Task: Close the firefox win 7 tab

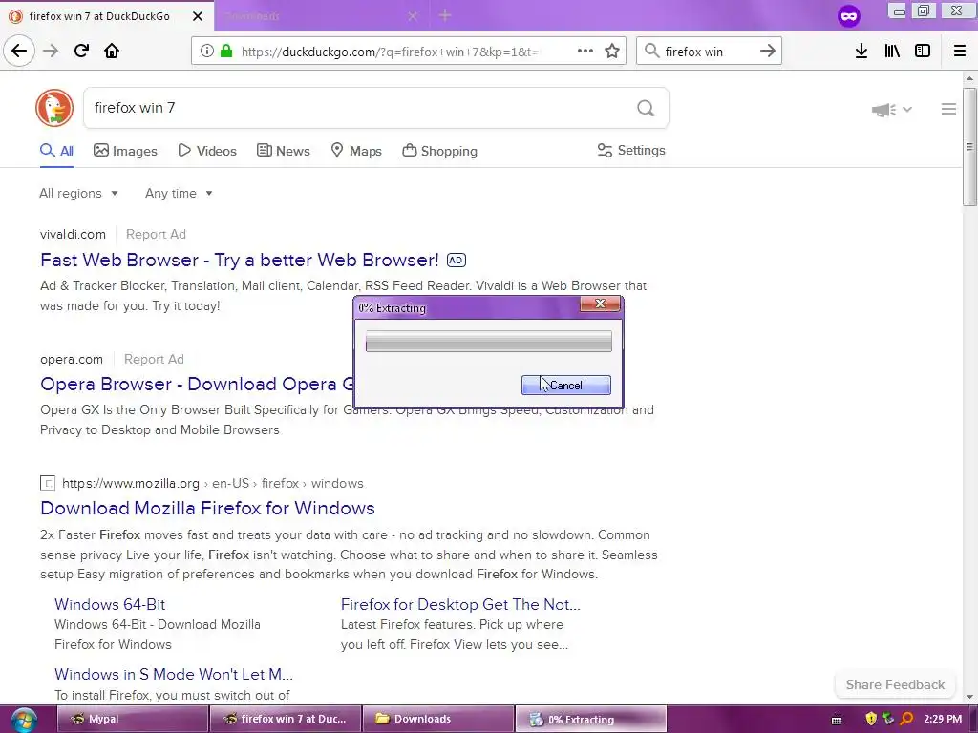Action: click(198, 16)
